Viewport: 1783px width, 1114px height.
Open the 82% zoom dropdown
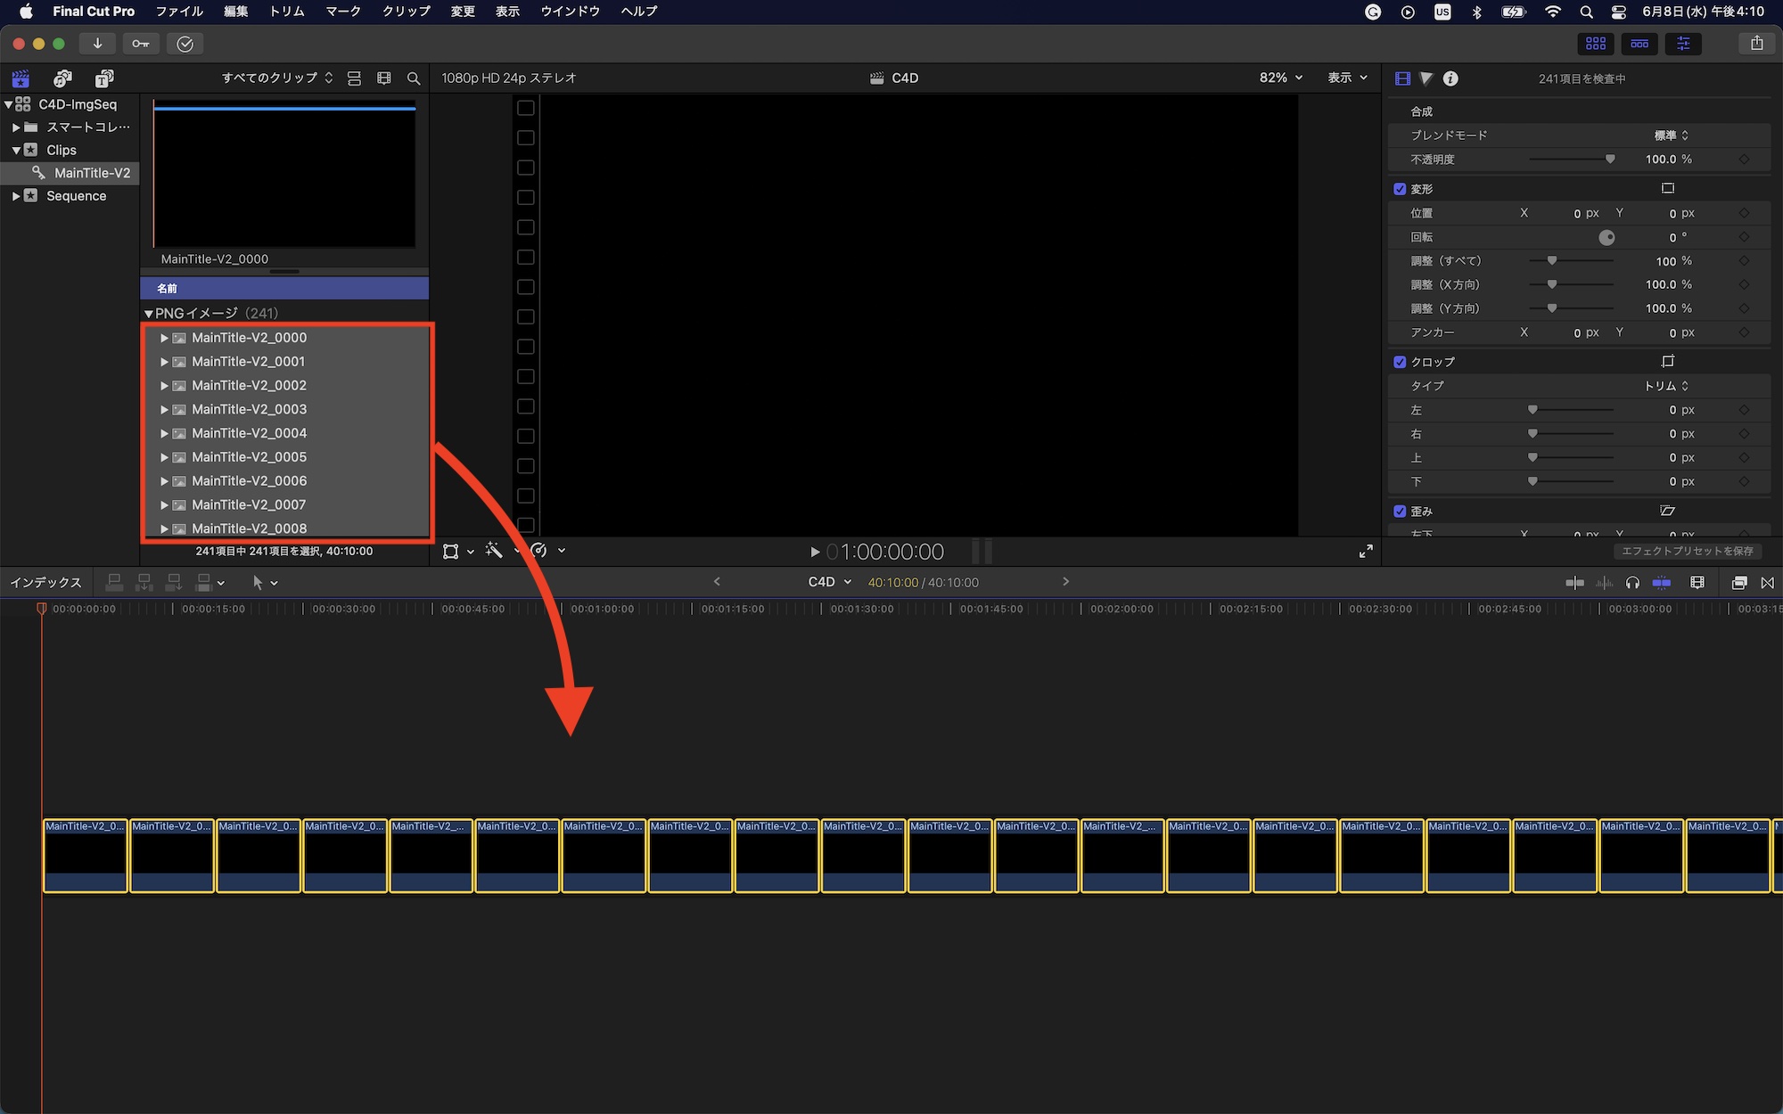(x=1280, y=78)
